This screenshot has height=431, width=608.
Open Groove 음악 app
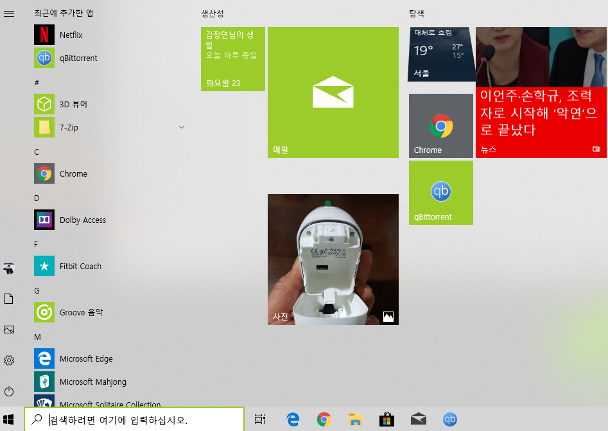[109, 312]
